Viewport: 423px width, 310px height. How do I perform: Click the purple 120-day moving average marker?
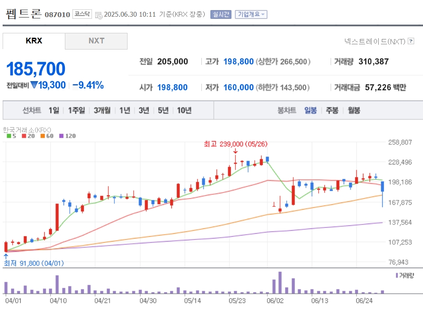[x=61, y=136]
